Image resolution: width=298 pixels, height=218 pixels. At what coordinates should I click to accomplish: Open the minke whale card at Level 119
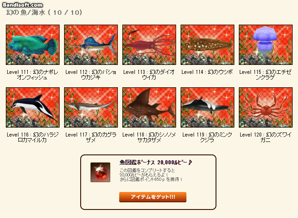click(x=207, y=107)
